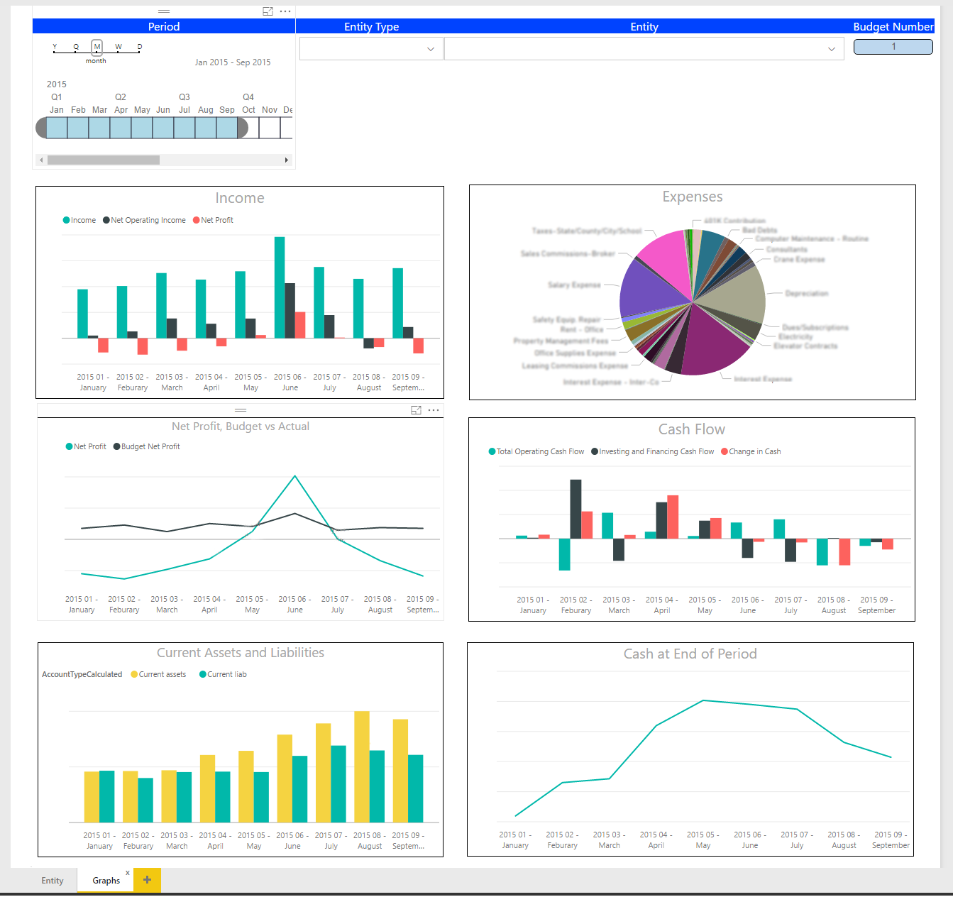Open focus mode on Period visual
The width and height of the screenshot is (953, 897).
(x=268, y=11)
